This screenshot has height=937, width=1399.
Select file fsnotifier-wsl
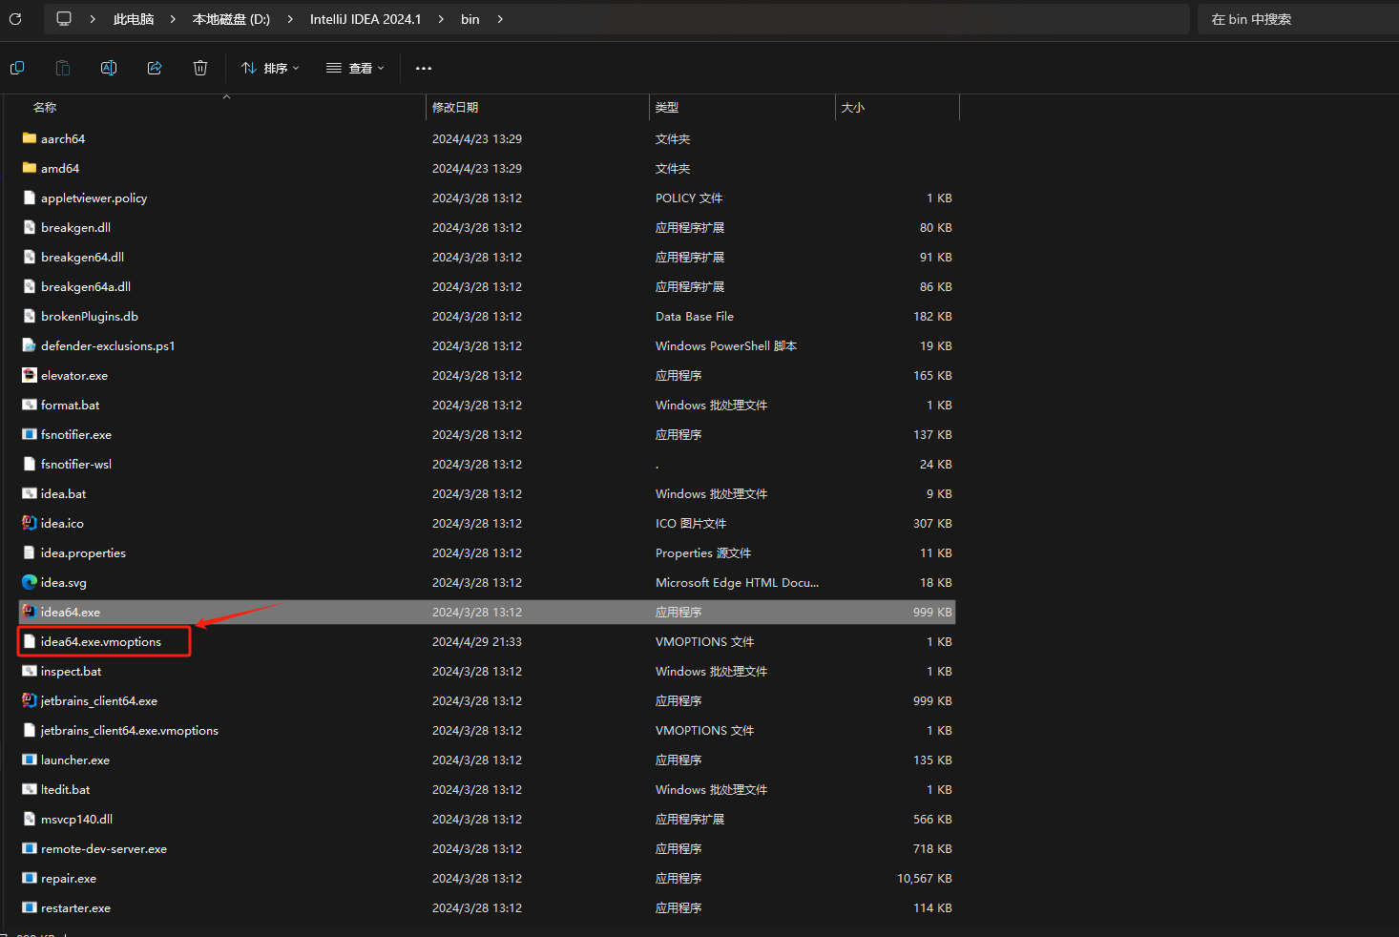point(76,464)
